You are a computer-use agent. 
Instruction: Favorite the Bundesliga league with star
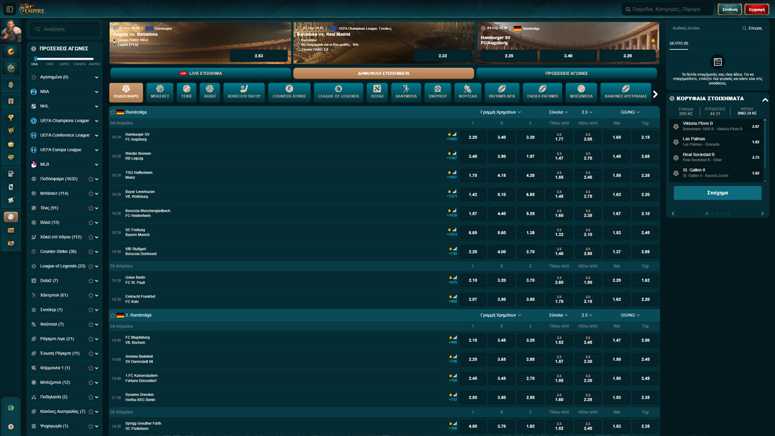[113, 112]
